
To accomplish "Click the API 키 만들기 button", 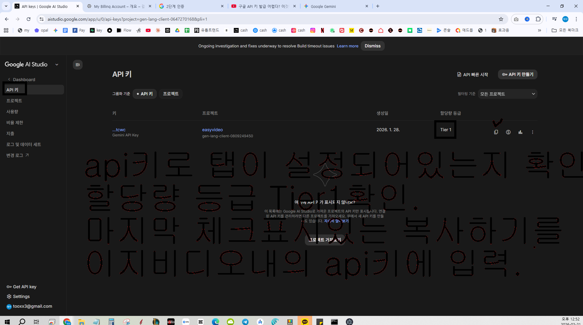I will click(517, 74).
